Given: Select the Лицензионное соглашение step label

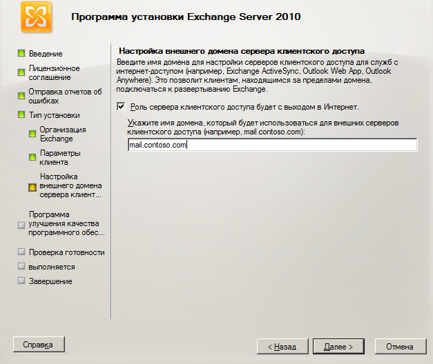Looking at the screenshot, I should [54, 73].
